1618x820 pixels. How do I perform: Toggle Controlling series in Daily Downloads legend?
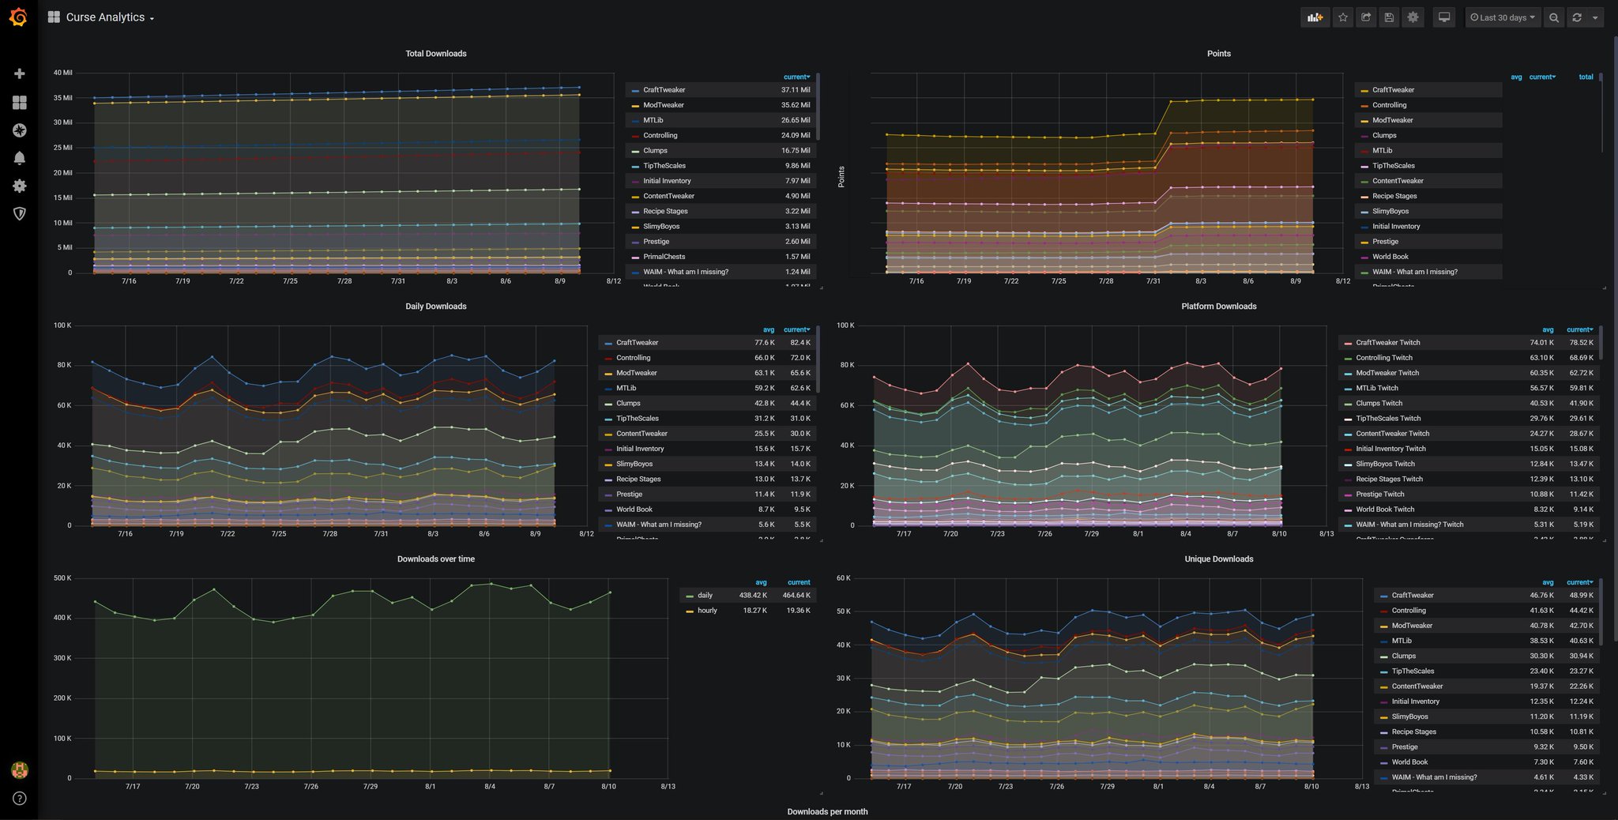tap(633, 358)
